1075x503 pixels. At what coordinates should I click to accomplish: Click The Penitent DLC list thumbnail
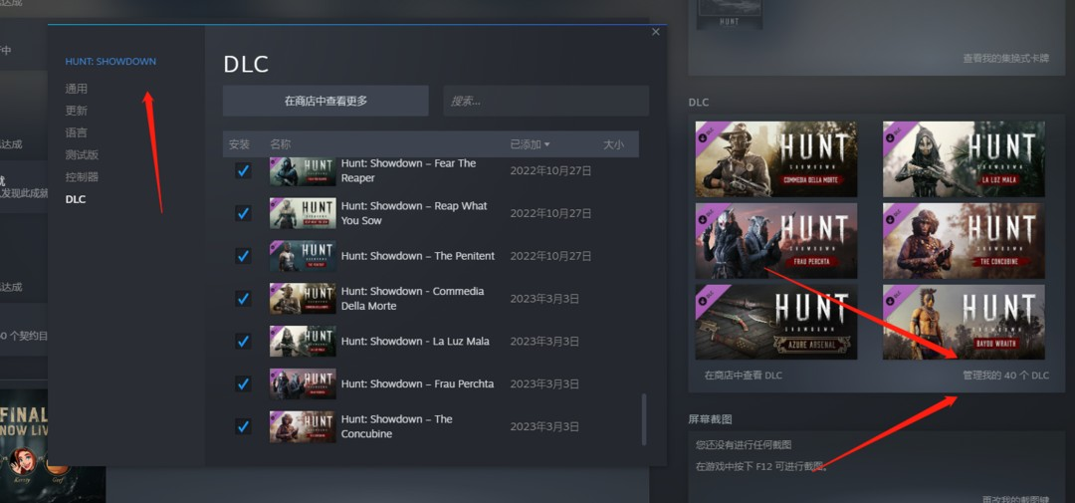302,256
